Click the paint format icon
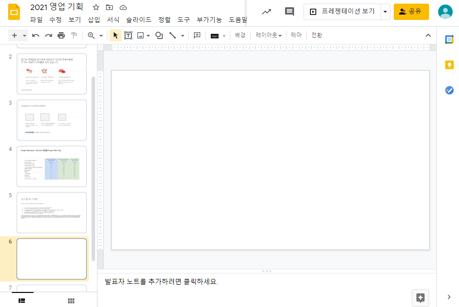Screen dimensions: 459x307 coord(74,35)
